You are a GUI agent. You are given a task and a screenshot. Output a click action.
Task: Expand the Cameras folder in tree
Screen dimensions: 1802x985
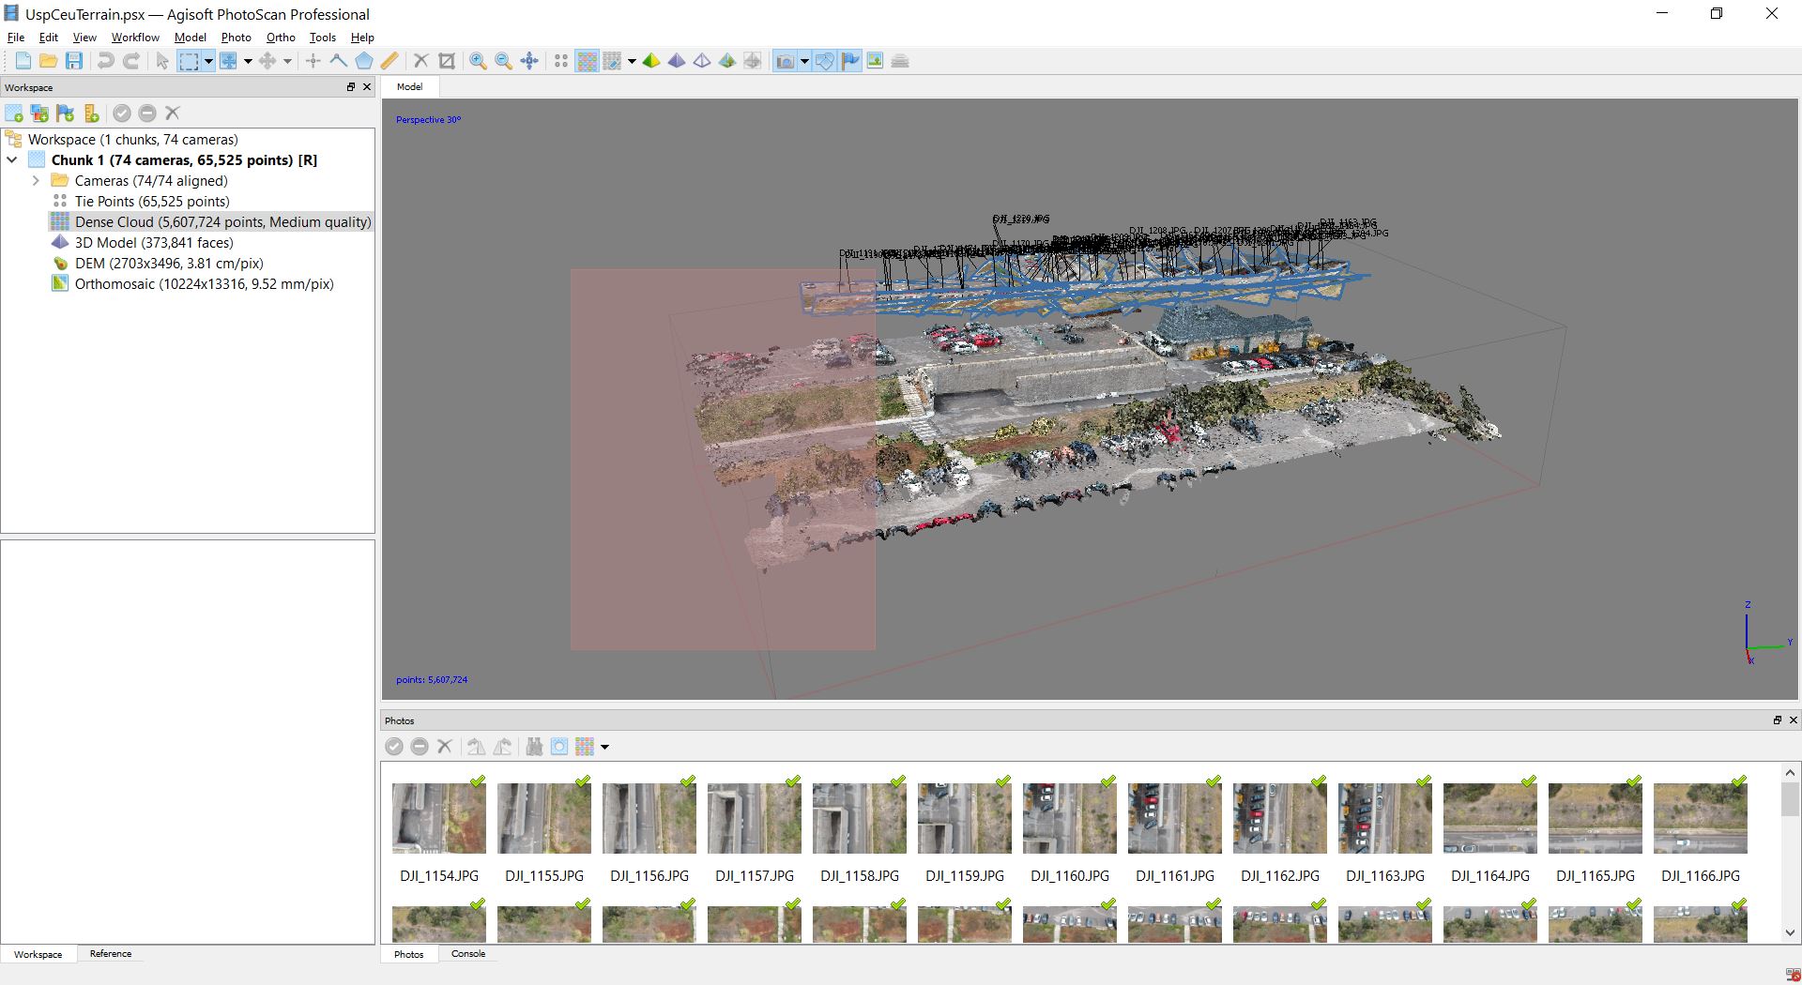coord(36,180)
